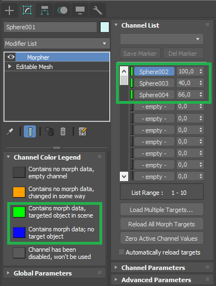This screenshot has height=286, width=216.
Task: Open the Modifier List dropdown
Action: (57, 44)
